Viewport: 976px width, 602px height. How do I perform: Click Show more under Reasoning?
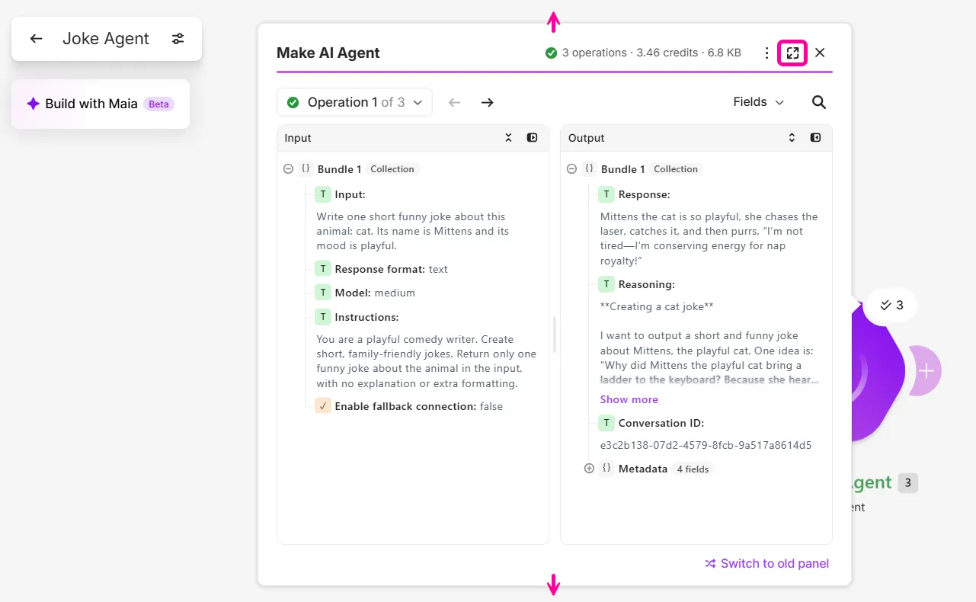(629, 399)
